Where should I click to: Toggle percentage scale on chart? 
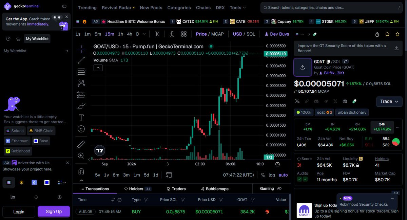click(x=263, y=175)
